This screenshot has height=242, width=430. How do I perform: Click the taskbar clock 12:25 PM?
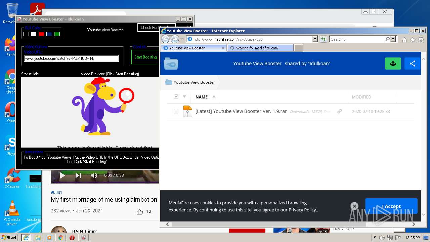click(x=413, y=238)
